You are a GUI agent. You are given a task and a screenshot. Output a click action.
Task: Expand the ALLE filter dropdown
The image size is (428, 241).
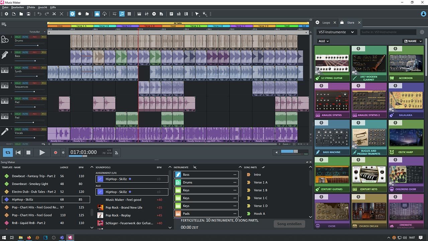point(323,41)
